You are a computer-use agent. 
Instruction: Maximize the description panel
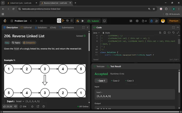point(83,27)
